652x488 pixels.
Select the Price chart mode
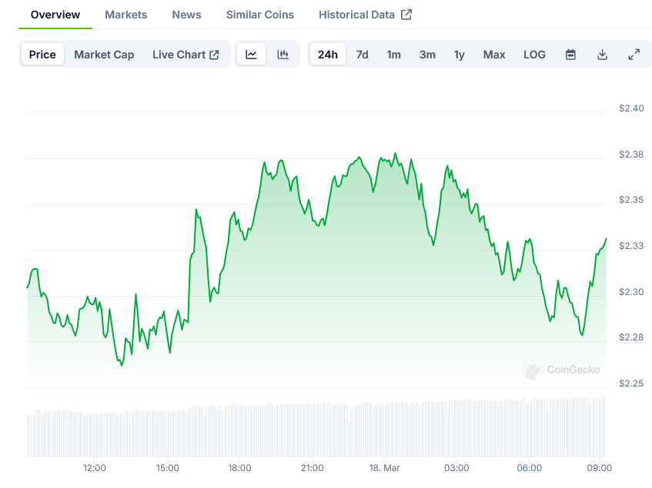pos(42,55)
